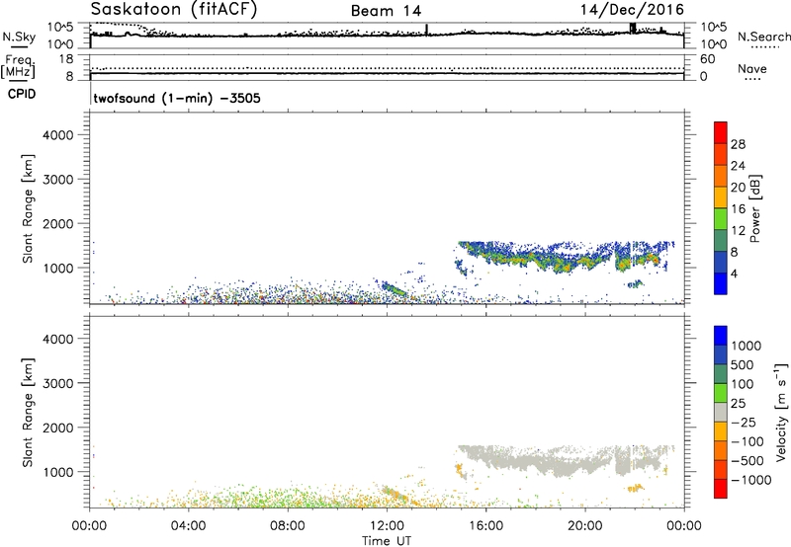Screen dimensions: 791x547
Task: Click the "16:00" time tick label
Action: click(485, 526)
